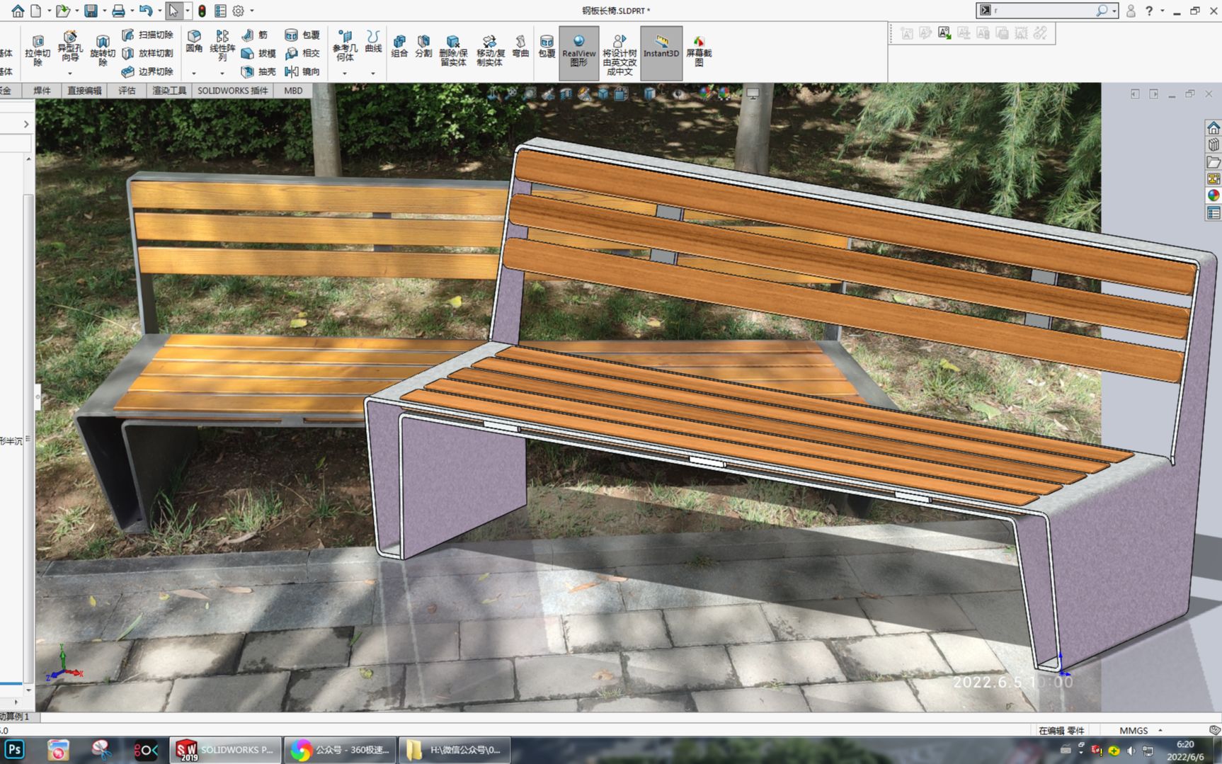Select the 拉伸切除 (Extruded Cut) tool
1222x764 pixels.
[x=38, y=50]
